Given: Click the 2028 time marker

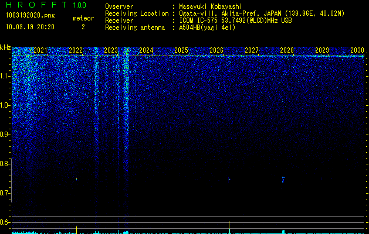Looking at the screenshot, I should click(x=287, y=50).
